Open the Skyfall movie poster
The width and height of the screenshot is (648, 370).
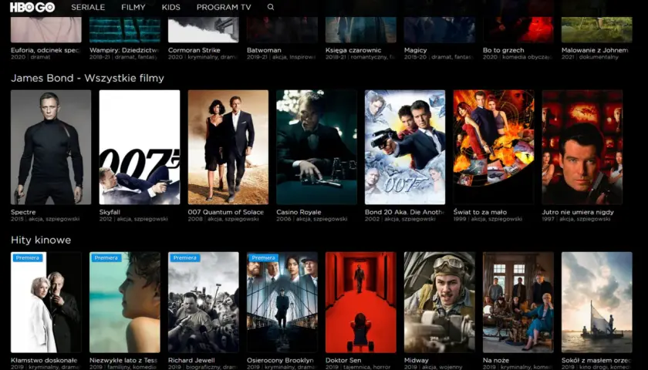[x=140, y=147]
